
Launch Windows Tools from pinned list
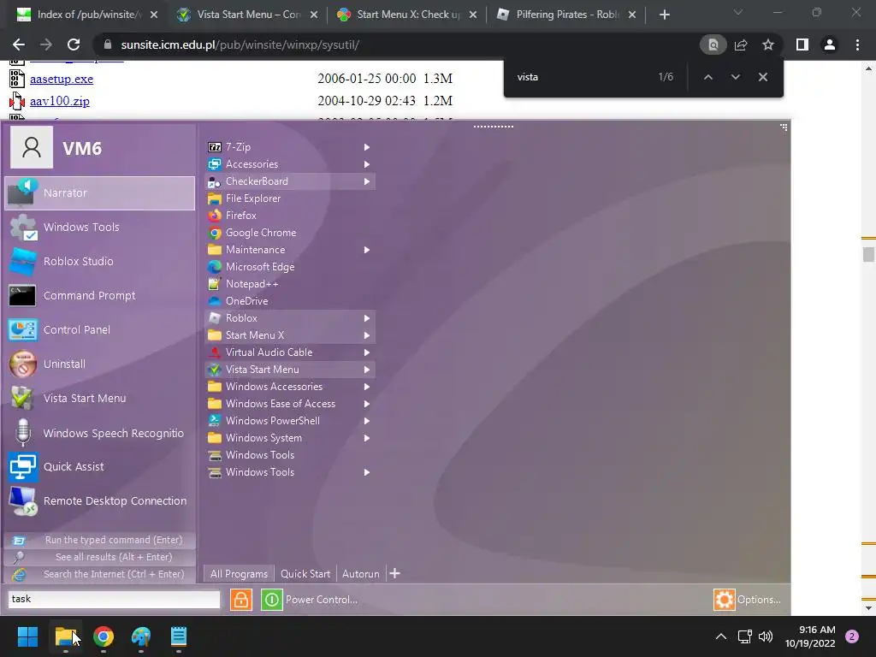99,228
